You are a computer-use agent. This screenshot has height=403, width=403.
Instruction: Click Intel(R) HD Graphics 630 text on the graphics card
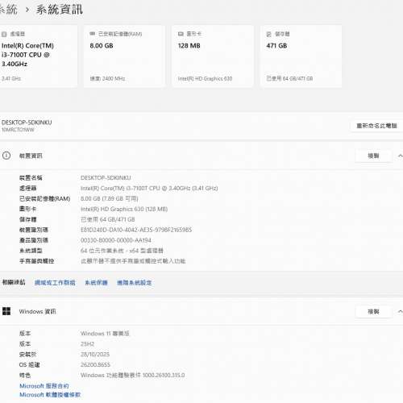(205, 79)
